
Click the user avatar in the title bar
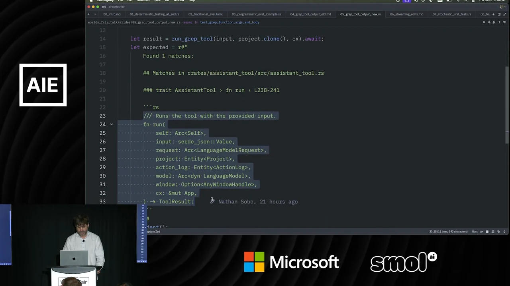[502, 7]
